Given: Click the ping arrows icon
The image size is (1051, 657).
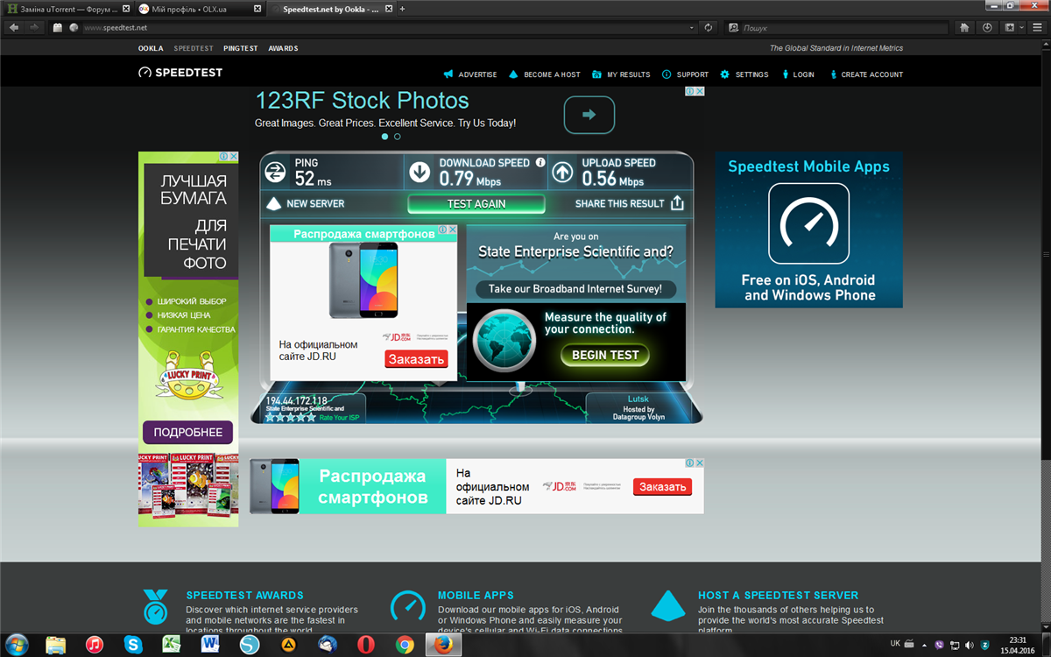Looking at the screenshot, I should click(276, 172).
